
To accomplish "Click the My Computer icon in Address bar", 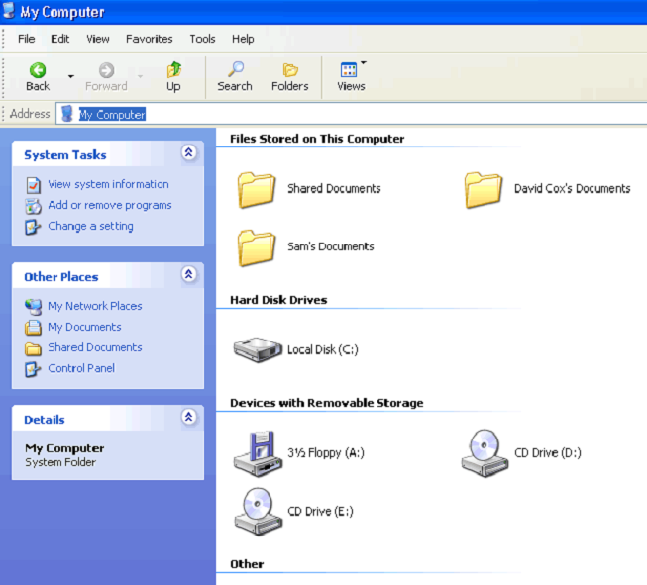I will (67, 114).
